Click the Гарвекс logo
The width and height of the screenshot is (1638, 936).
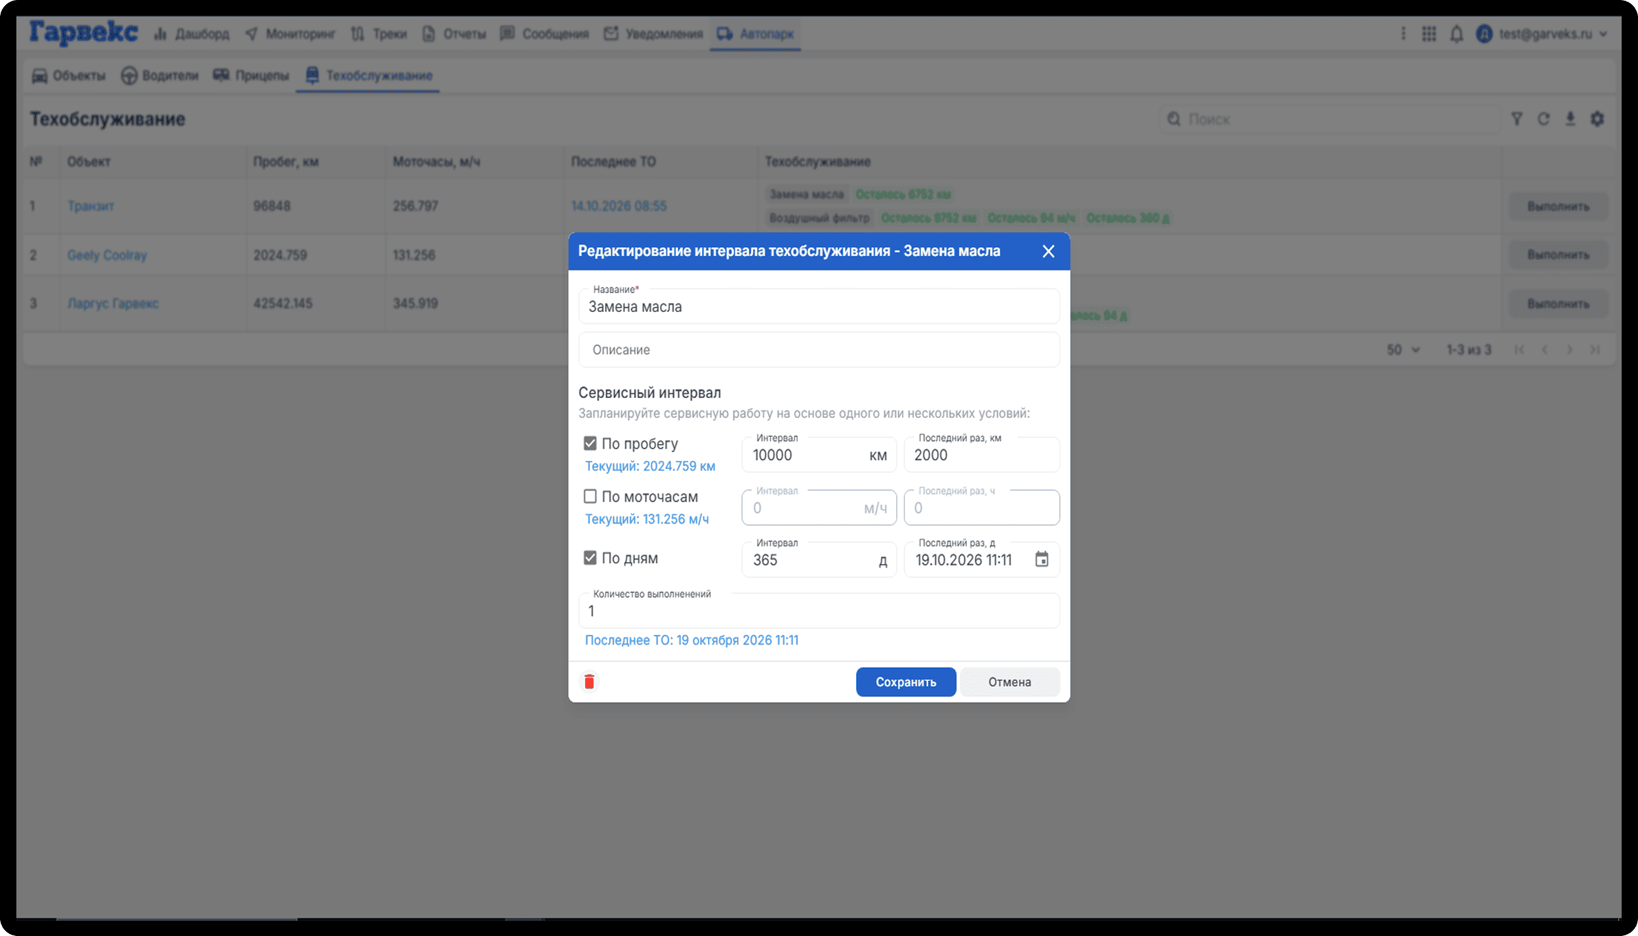[84, 33]
